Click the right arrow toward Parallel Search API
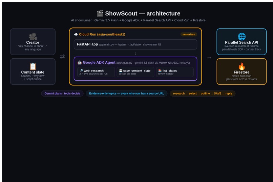The height and width of the screenshot is (182, 273). click(x=209, y=58)
